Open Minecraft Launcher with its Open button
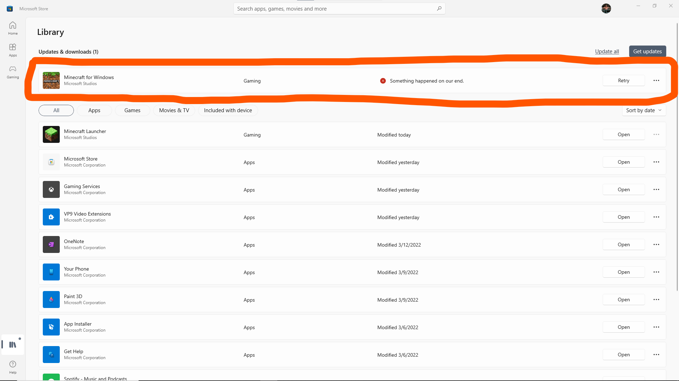The height and width of the screenshot is (381, 679). (x=624, y=134)
